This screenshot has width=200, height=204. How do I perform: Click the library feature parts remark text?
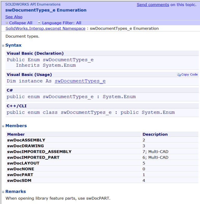click(58, 198)
